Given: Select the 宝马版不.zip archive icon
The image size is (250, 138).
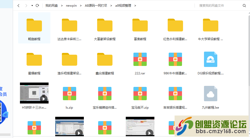Looking at the screenshot, I should (140, 94).
